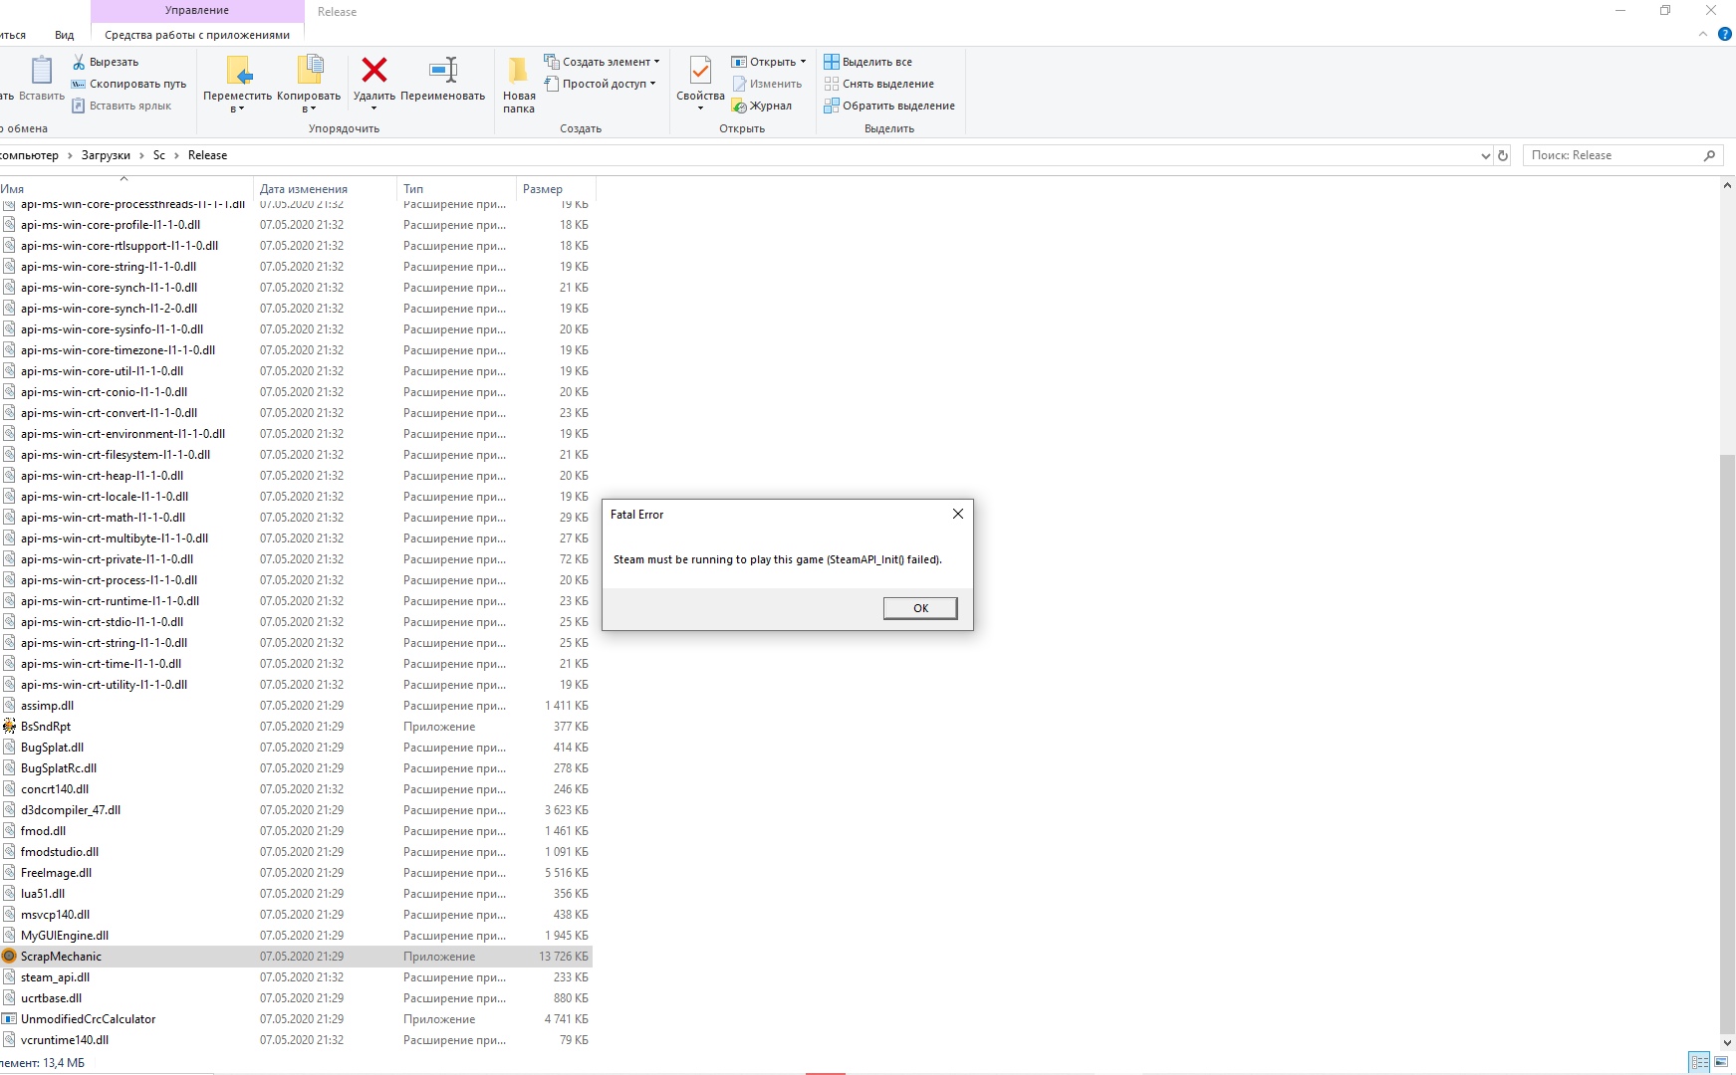Click OK in the Fatal Error dialog
1736x1075 pixels.
point(920,608)
